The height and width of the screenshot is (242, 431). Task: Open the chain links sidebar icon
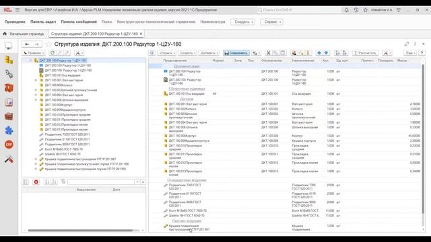pyautogui.click(x=9, y=74)
